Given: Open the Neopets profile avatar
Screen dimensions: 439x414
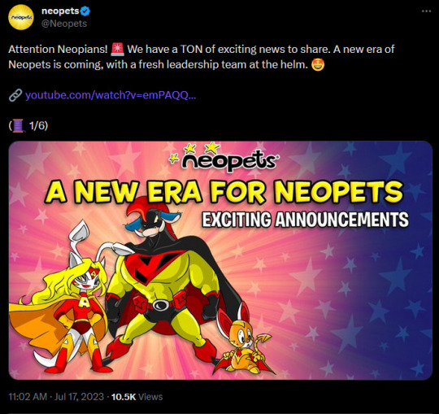Looking at the screenshot, I should coord(21,17).
